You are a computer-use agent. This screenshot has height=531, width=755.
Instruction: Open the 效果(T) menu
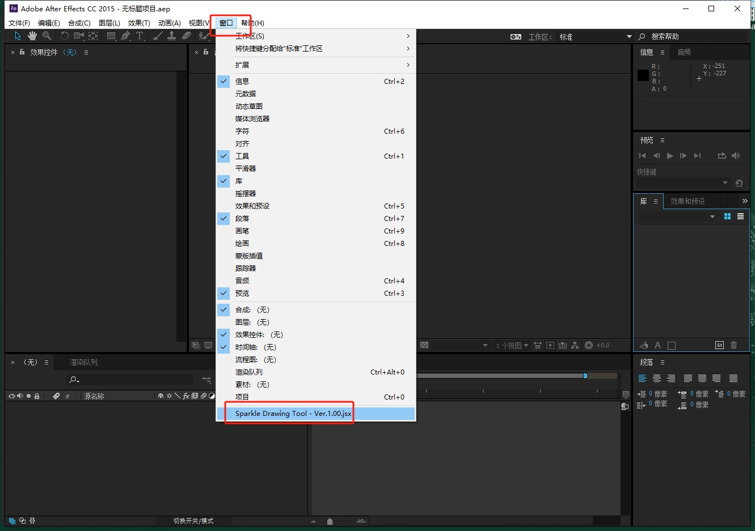(x=139, y=23)
